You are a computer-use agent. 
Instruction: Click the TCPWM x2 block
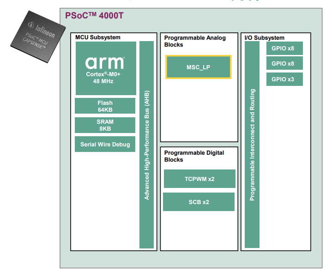pos(199,179)
